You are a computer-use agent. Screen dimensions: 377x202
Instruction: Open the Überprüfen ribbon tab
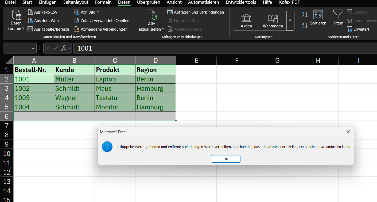[x=149, y=3]
